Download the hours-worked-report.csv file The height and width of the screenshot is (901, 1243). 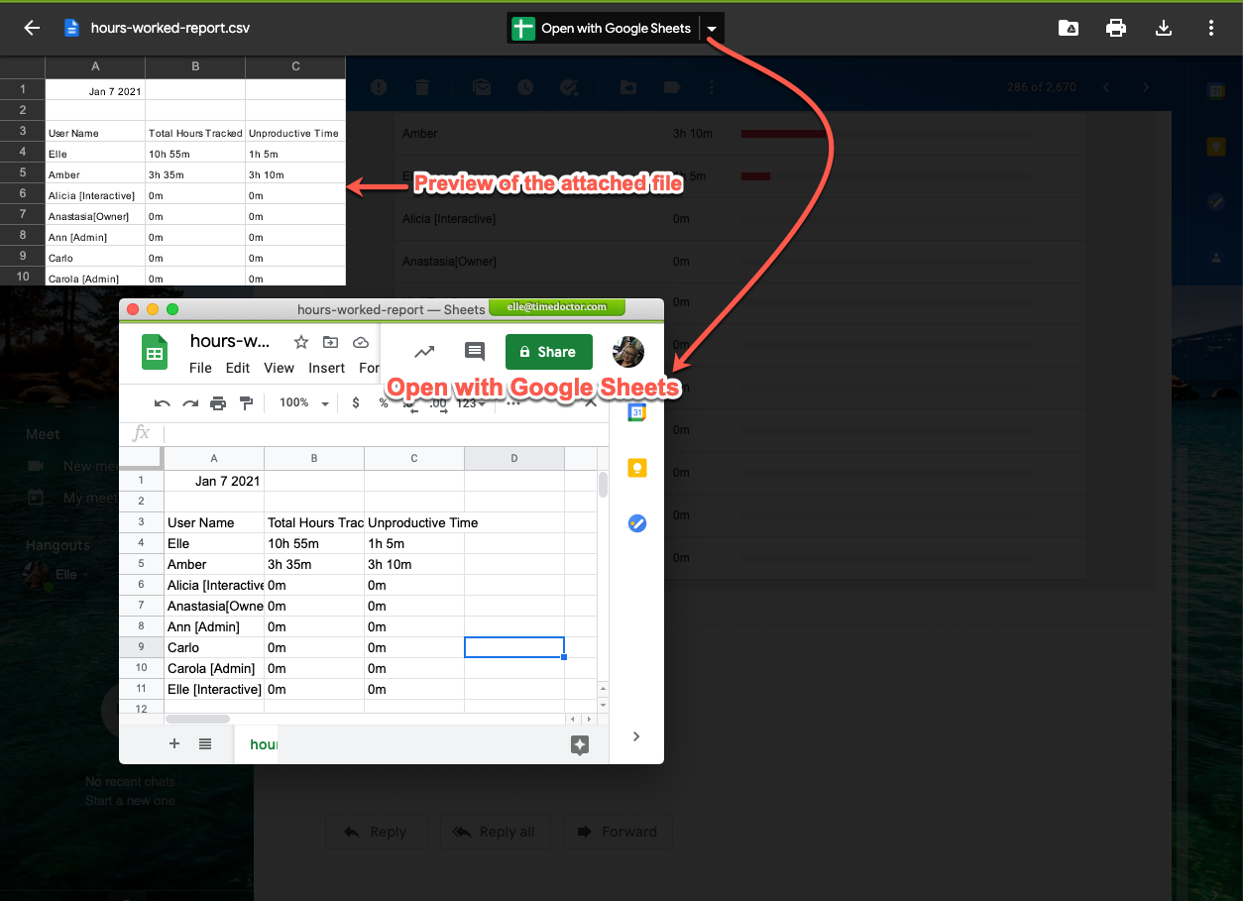1164,28
